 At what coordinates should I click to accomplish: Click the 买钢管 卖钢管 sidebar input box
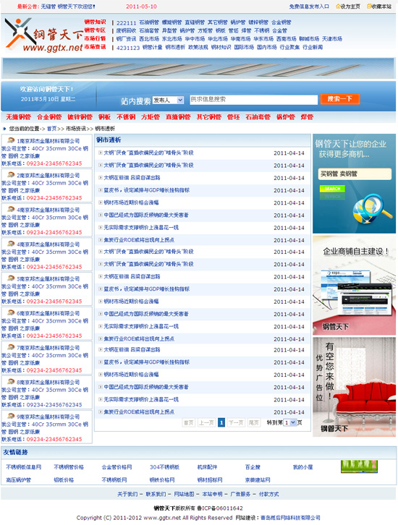point(355,174)
